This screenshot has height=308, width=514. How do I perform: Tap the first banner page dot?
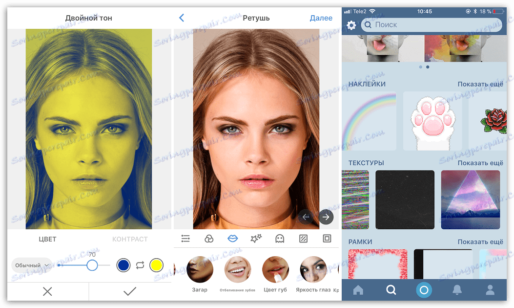[421, 67]
